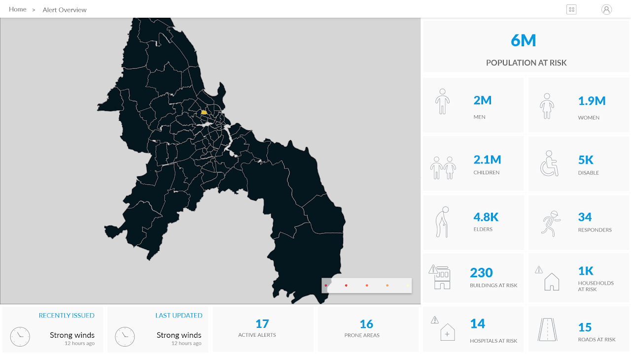Open the user profile icon
631x354 pixels.
pyautogui.click(x=606, y=9)
